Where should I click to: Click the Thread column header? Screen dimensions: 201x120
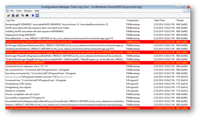[x=183, y=21]
